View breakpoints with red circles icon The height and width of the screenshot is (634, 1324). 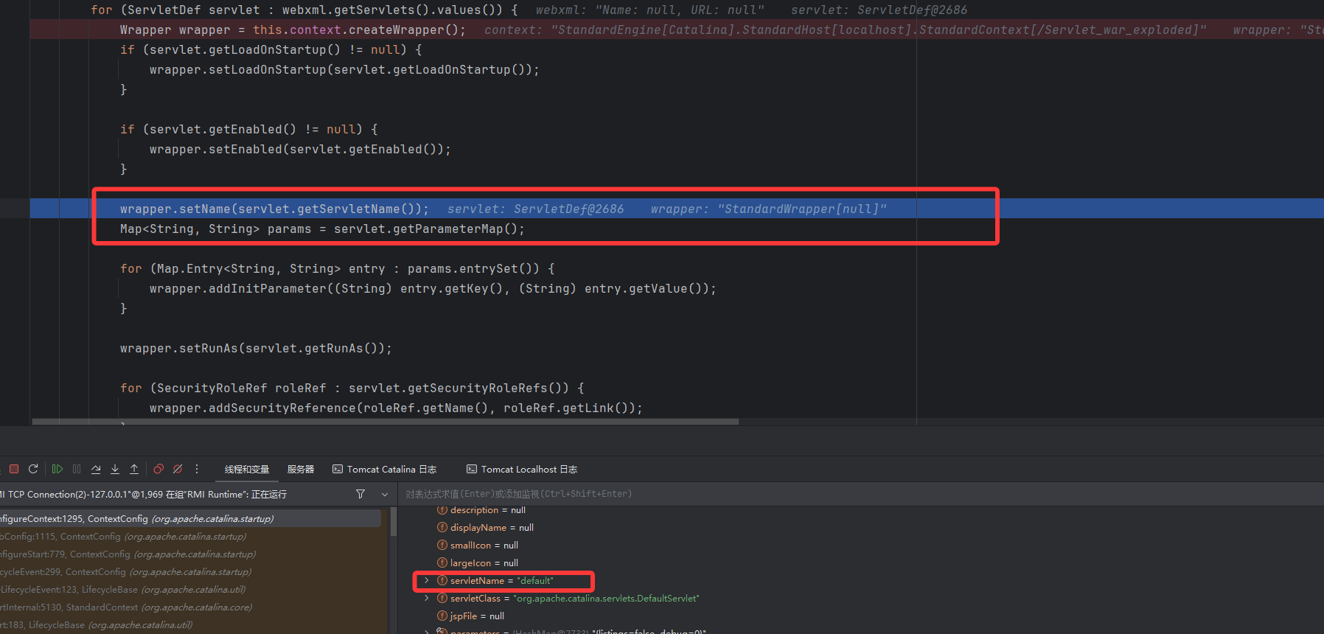(x=158, y=469)
